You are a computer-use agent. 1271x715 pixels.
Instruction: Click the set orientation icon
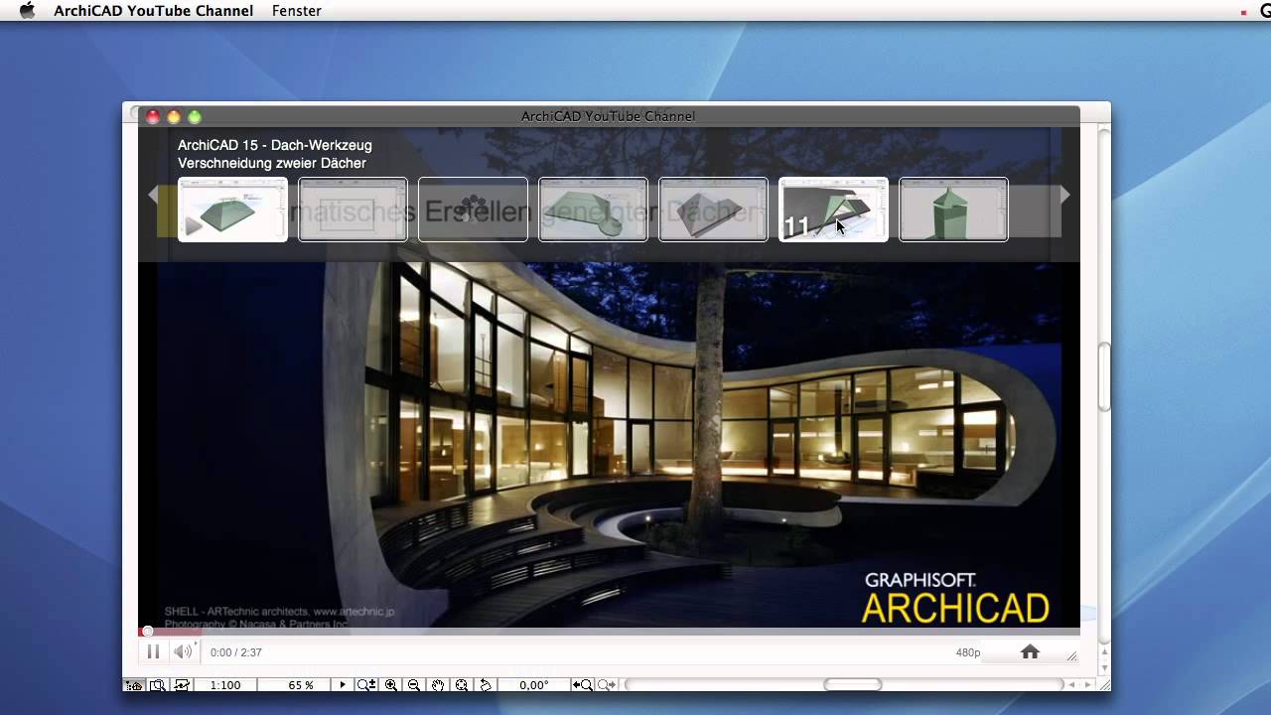tap(486, 685)
